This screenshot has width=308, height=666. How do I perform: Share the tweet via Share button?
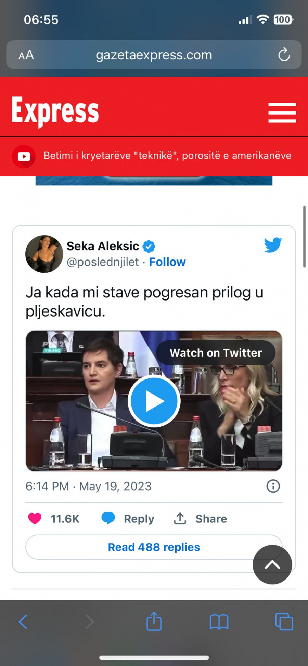coord(200,519)
